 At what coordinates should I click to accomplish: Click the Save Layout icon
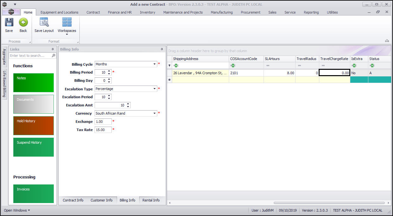pos(44,22)
